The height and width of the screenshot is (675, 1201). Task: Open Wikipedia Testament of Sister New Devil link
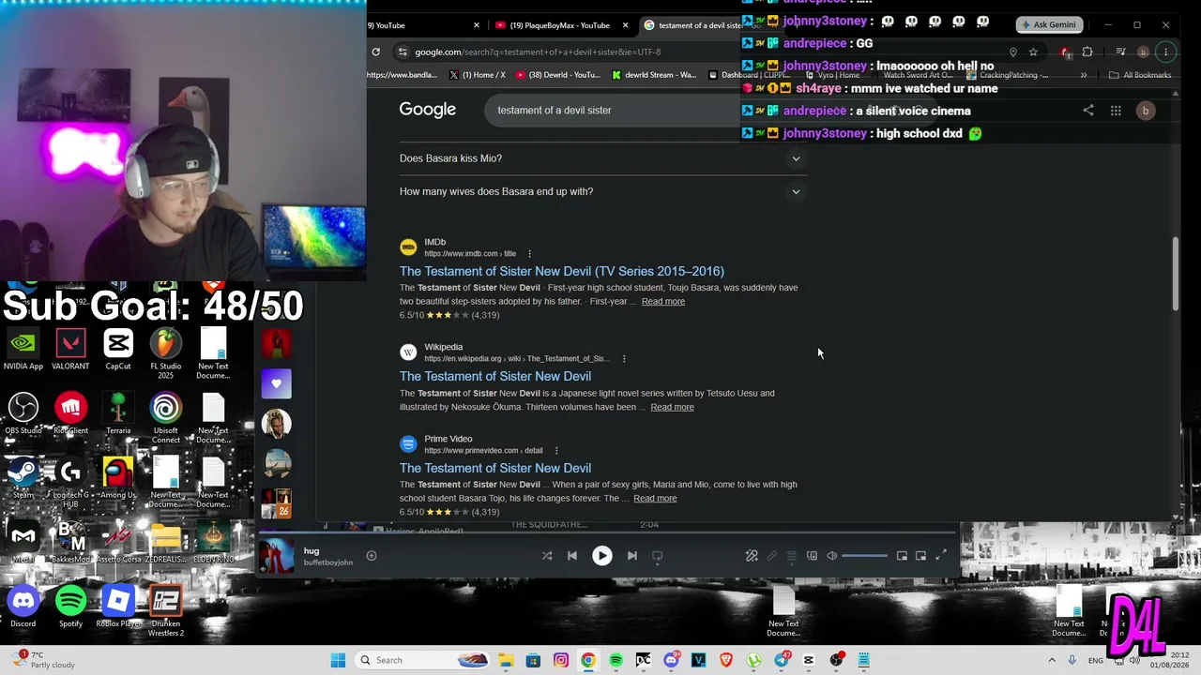coord(495,376)
